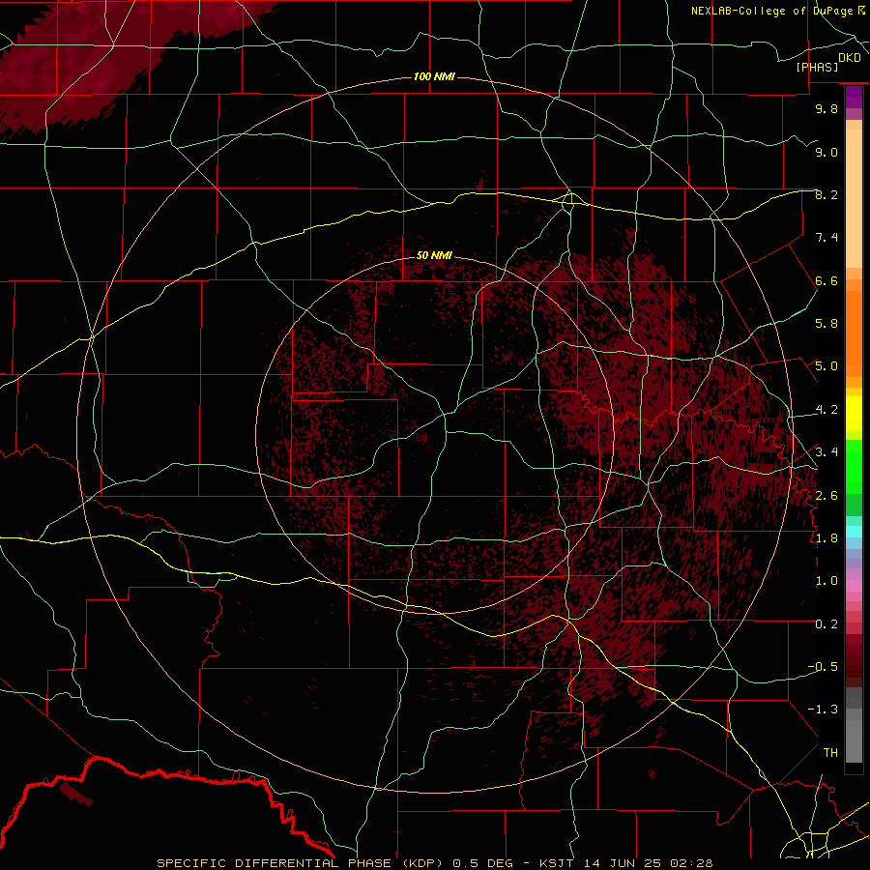Image resolution: width=870 pixels, height=870 pixels.
Task: Click the -1.3 scale value
Action: tap(823, 710)
